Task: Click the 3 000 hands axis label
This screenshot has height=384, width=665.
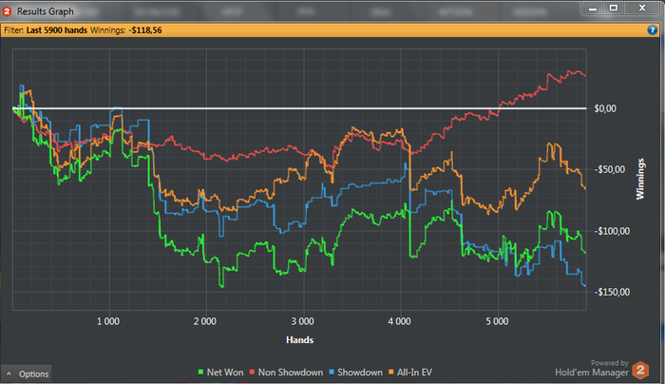Action: coord(302,321)
